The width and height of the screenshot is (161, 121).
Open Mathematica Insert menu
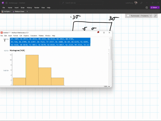click(10, 36)
